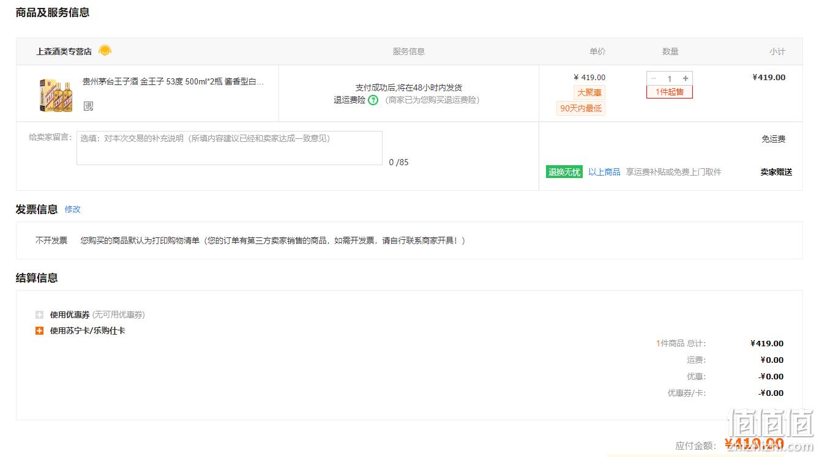This screenshot has width=819, height=457.
Task: Click the 支付成功后,将在48小时内发货 shipping notice
Action: click(409, 87)
